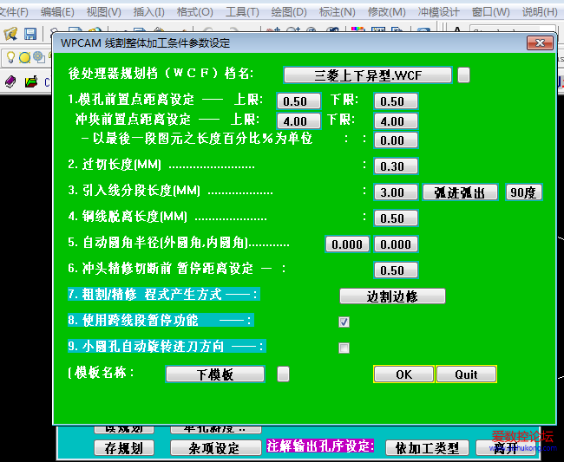Toggle the lightbulb layer on/off icon
Image resolution: width=564 pixels, height=462 pixels.
click(x=10, y=57)
